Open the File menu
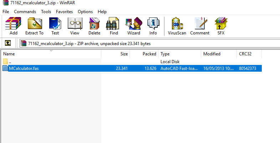Screen dimensions: 280x143 pos(6,12)
